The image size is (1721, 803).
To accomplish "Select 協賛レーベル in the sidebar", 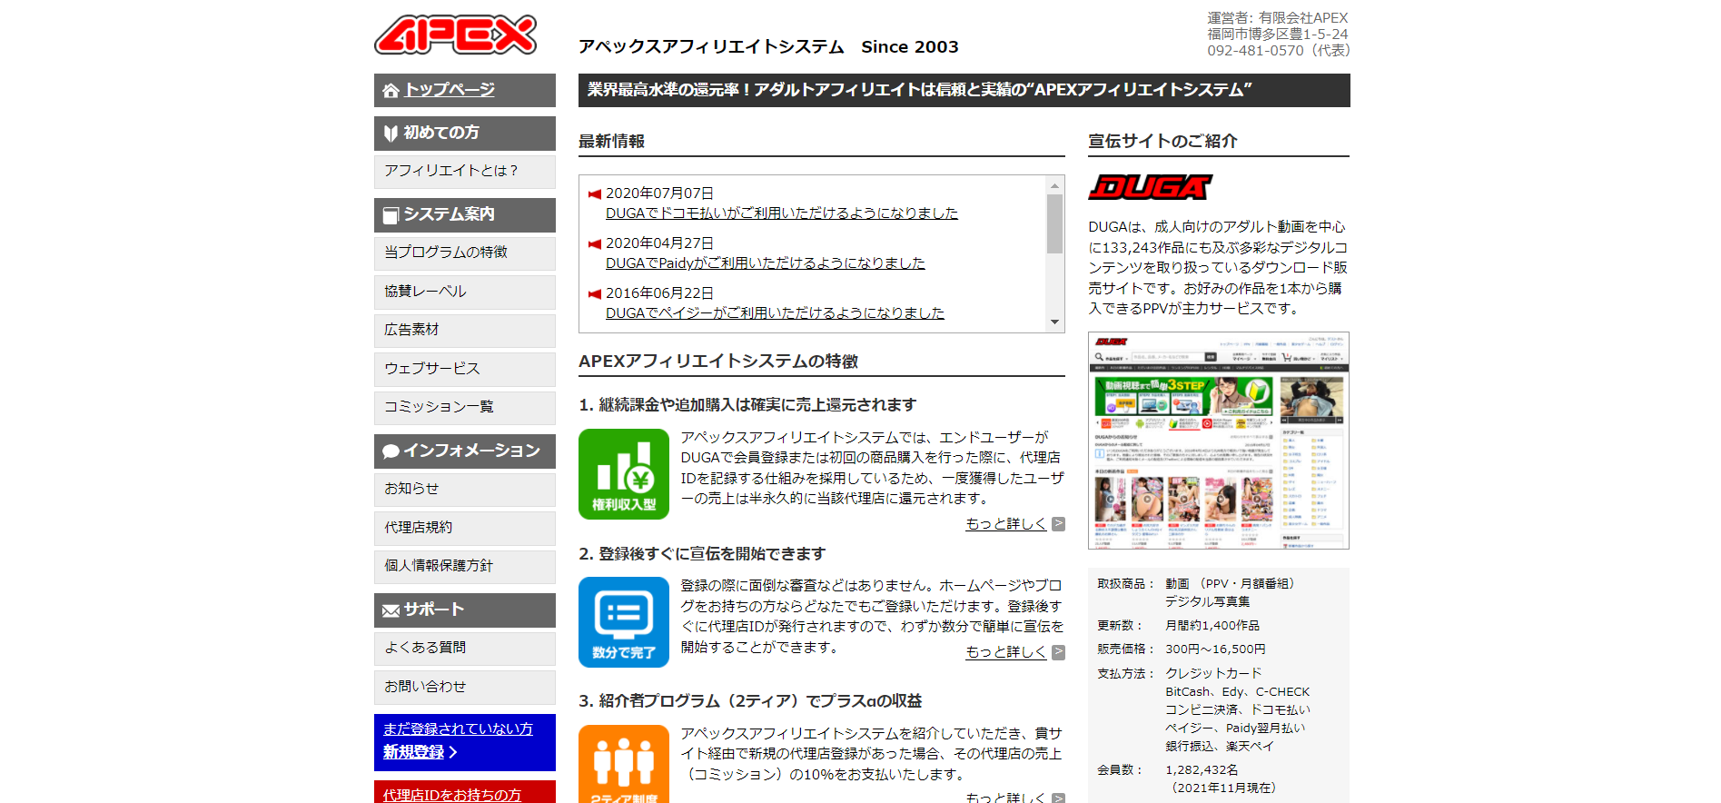I will click(x=465, y=292).
